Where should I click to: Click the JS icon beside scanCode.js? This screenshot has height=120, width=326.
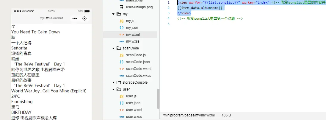[x=122, y=55]
